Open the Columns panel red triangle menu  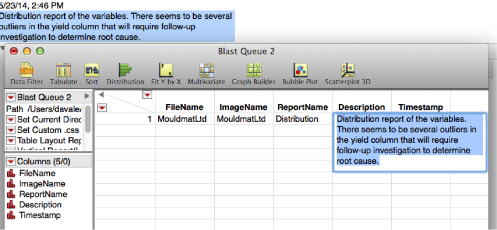pos(11,162)
